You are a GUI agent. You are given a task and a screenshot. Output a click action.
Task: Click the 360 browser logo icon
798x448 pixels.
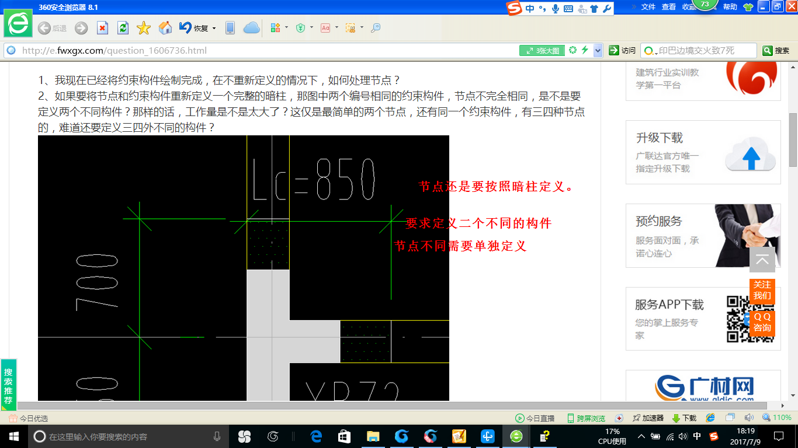click(x=18, y=24)
